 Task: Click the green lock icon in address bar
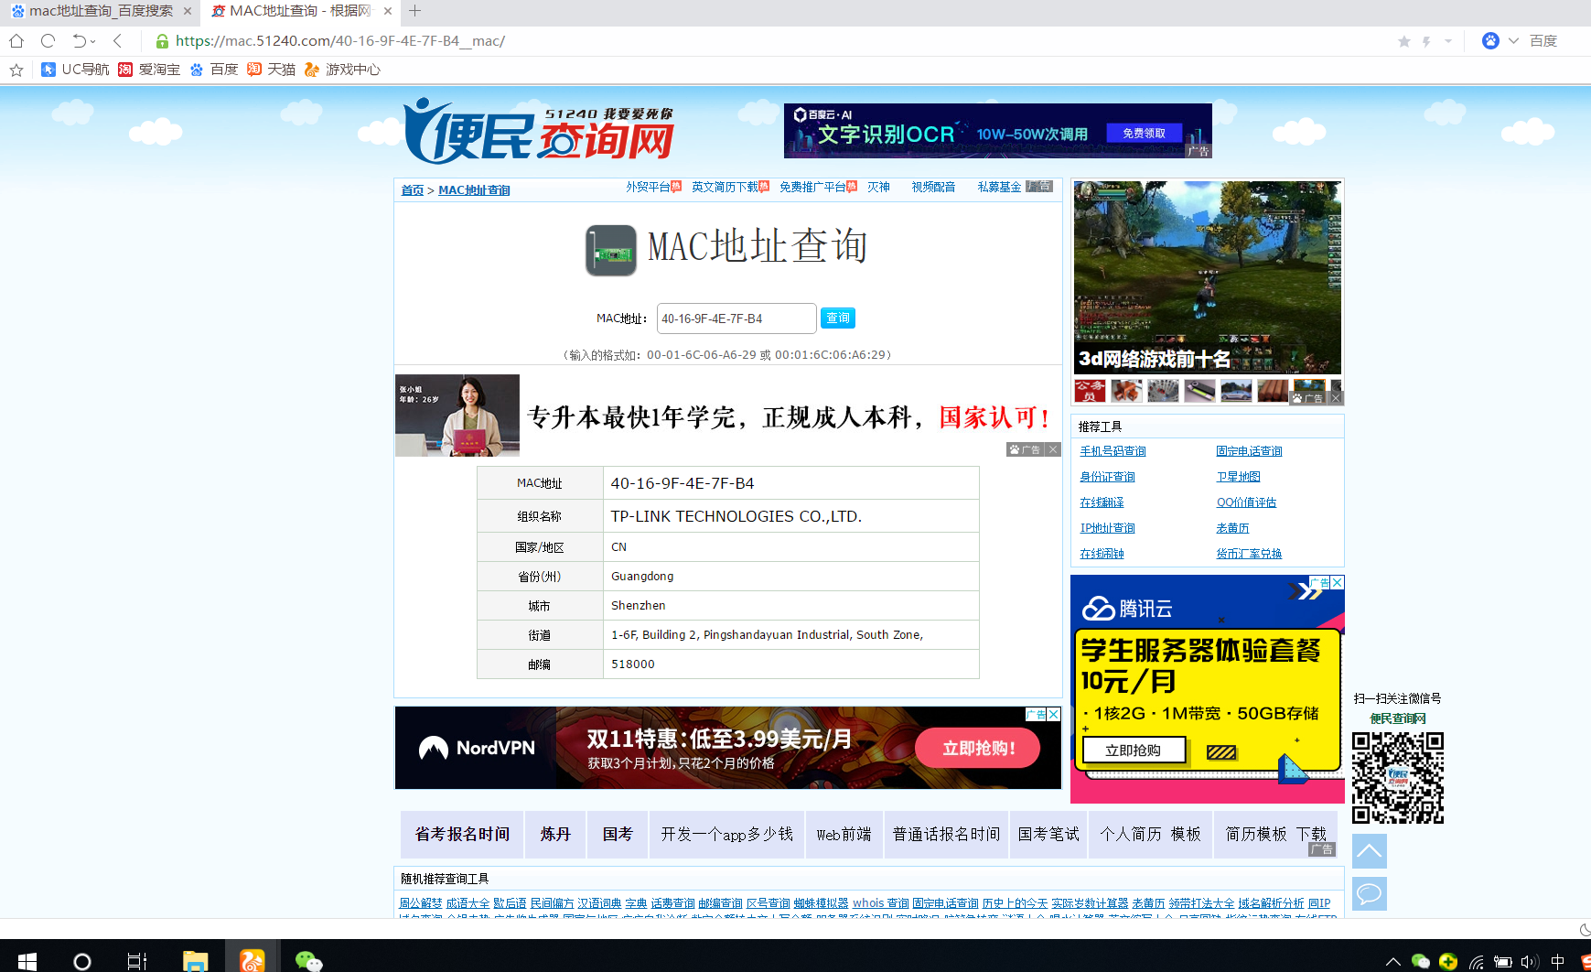point(162,41)
